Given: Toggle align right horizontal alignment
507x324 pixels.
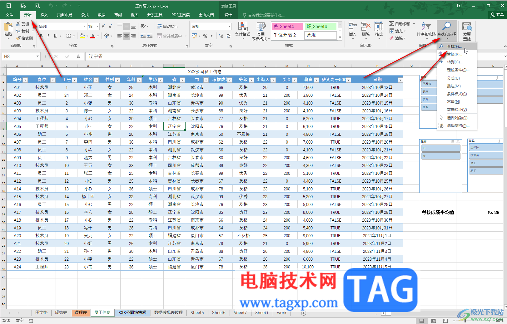Looking at the screenshot, I should [133, 36].
